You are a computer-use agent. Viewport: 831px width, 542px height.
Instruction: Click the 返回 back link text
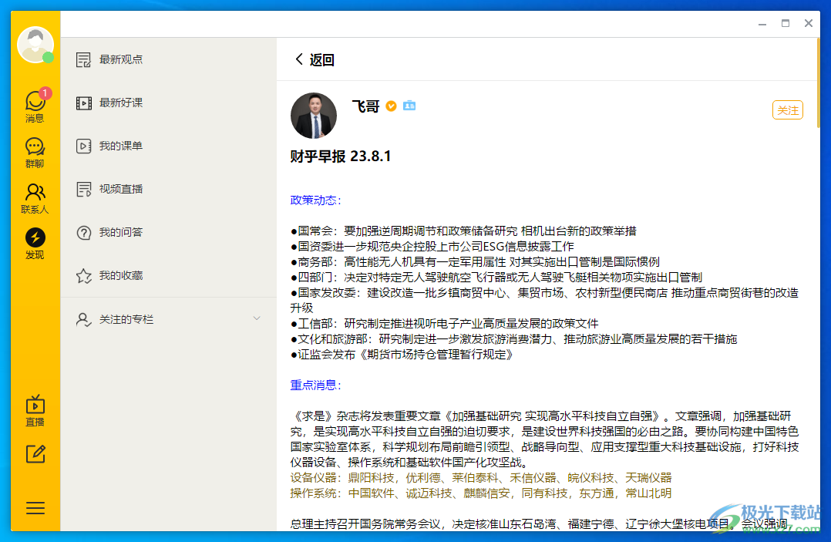coord(321,60)
